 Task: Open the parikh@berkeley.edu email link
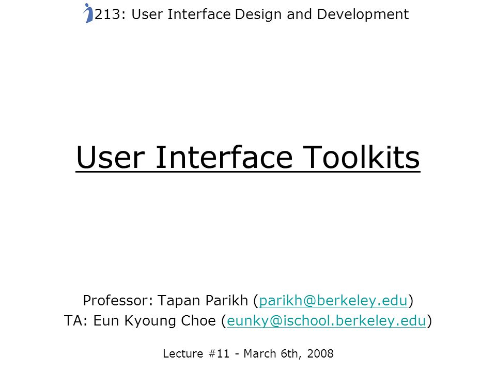tap(333, 301)
